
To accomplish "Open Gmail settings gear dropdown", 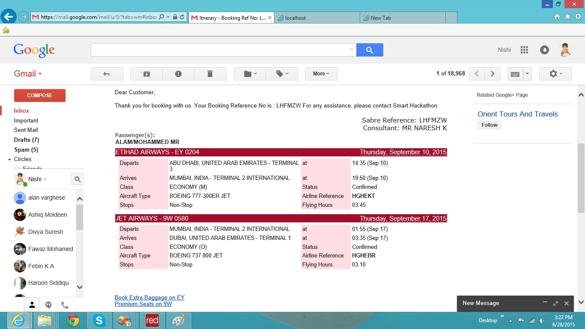I will coord(555,74).
